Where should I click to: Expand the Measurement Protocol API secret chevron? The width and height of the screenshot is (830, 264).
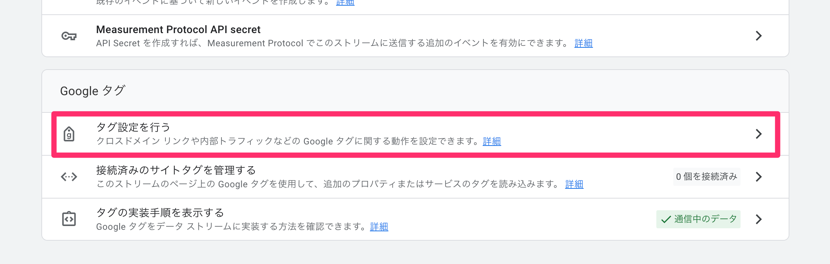point(759,36)
